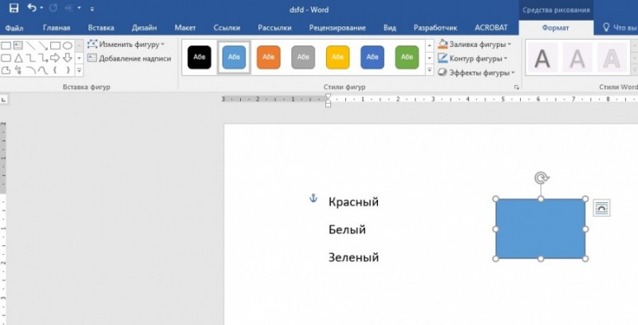Select the Text Box shape in gallery
This screenshot has width=638, height=325.
click(18, 45)
